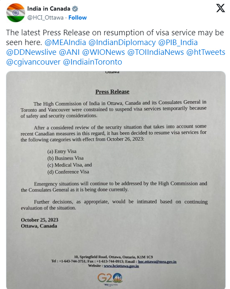This screenshot has width=230, height=289.
Task: Open the @cgivancouver mention
Action: (33, 62)
